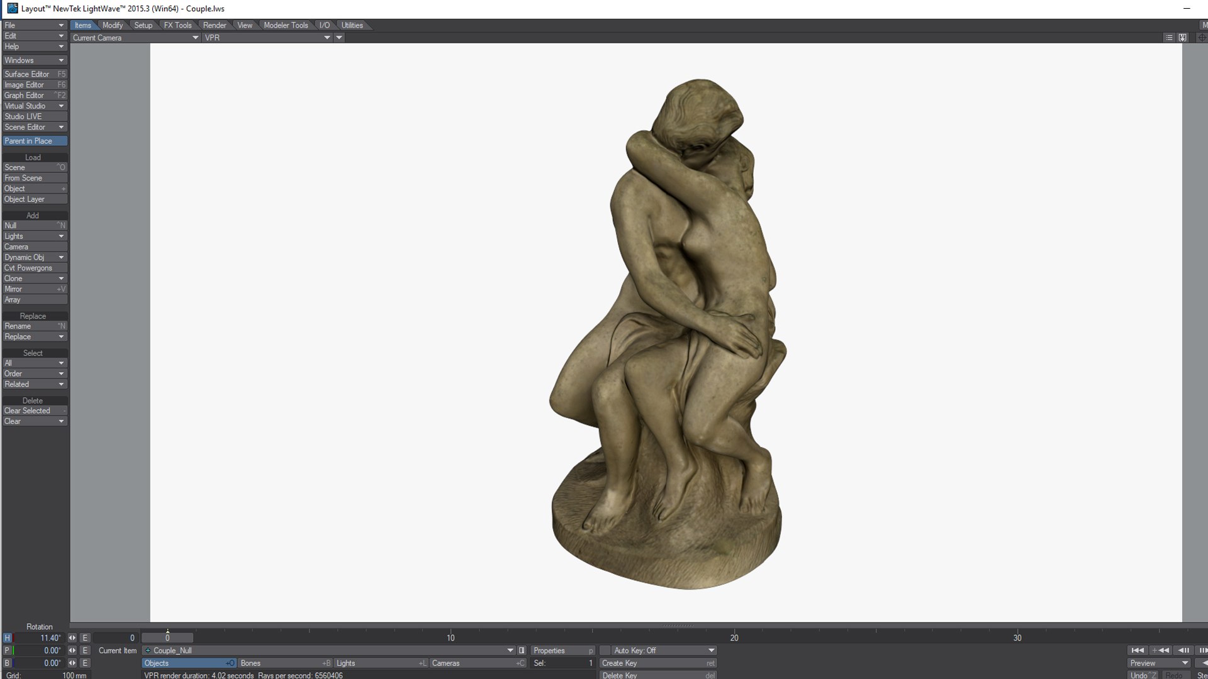
Task: Open the item Properties panel
Action: (x=562, y=650)
